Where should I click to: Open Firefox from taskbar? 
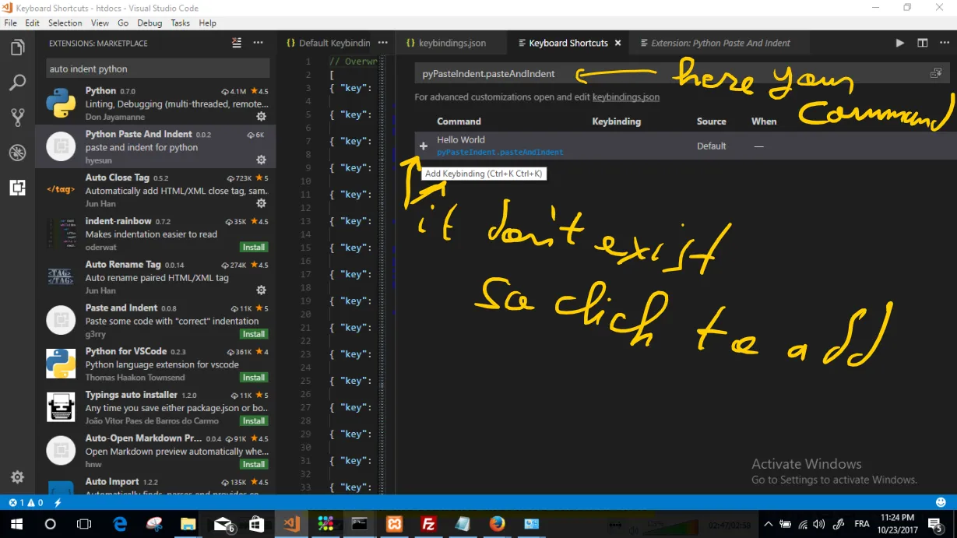point(497,524)
